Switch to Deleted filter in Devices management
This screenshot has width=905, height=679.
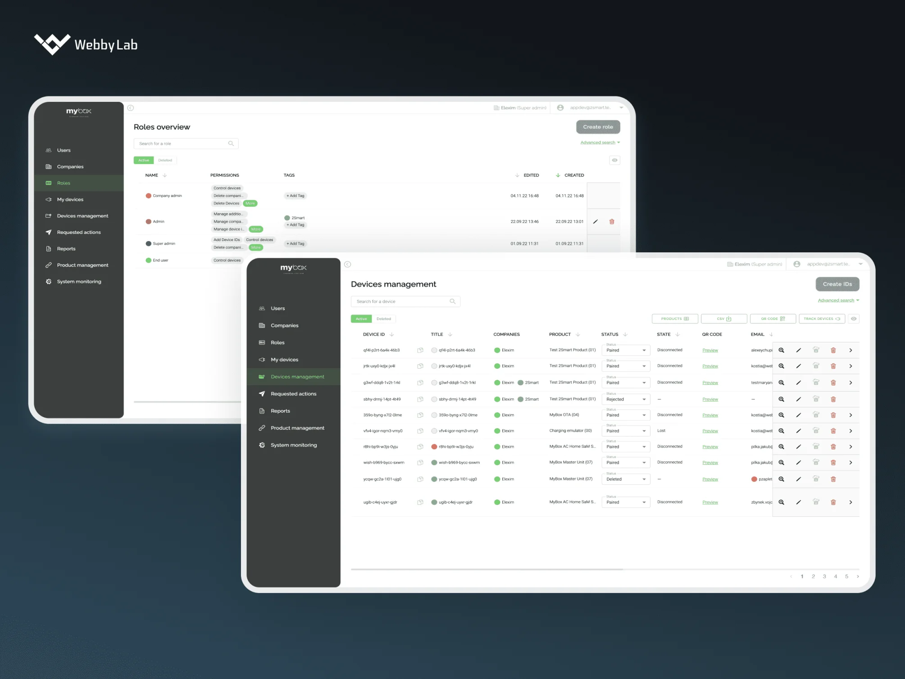pos(384,319)
